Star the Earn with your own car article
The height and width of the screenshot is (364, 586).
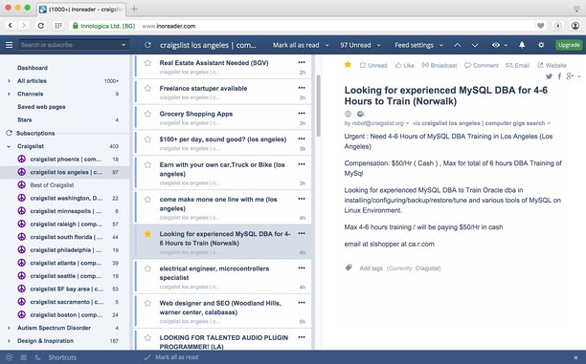click(x=147, y=164)
